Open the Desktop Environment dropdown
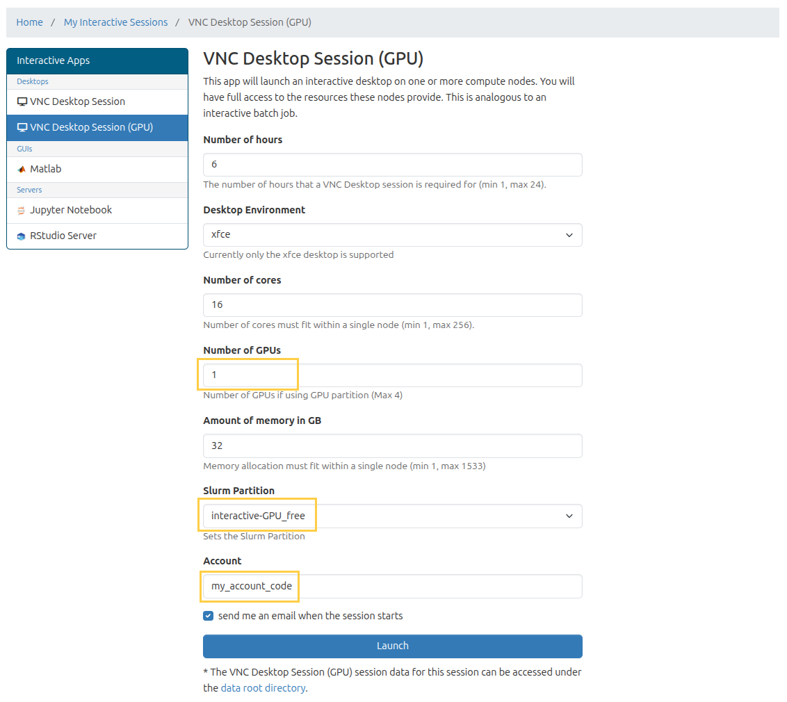 (x=392, y=235)
